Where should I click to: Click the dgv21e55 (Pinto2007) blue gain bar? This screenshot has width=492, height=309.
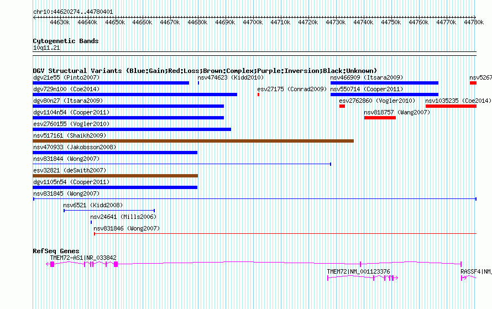(x=111, y=83)
